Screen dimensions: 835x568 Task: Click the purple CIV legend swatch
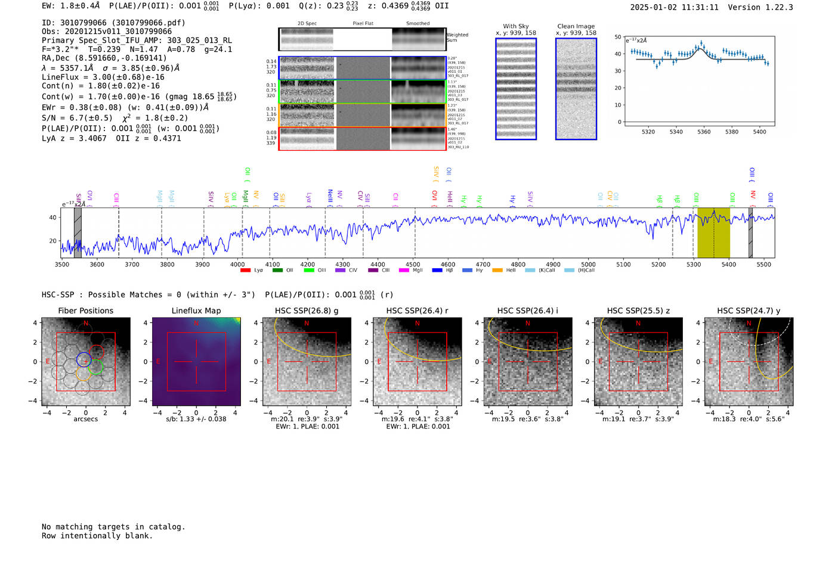coord(341,271)
